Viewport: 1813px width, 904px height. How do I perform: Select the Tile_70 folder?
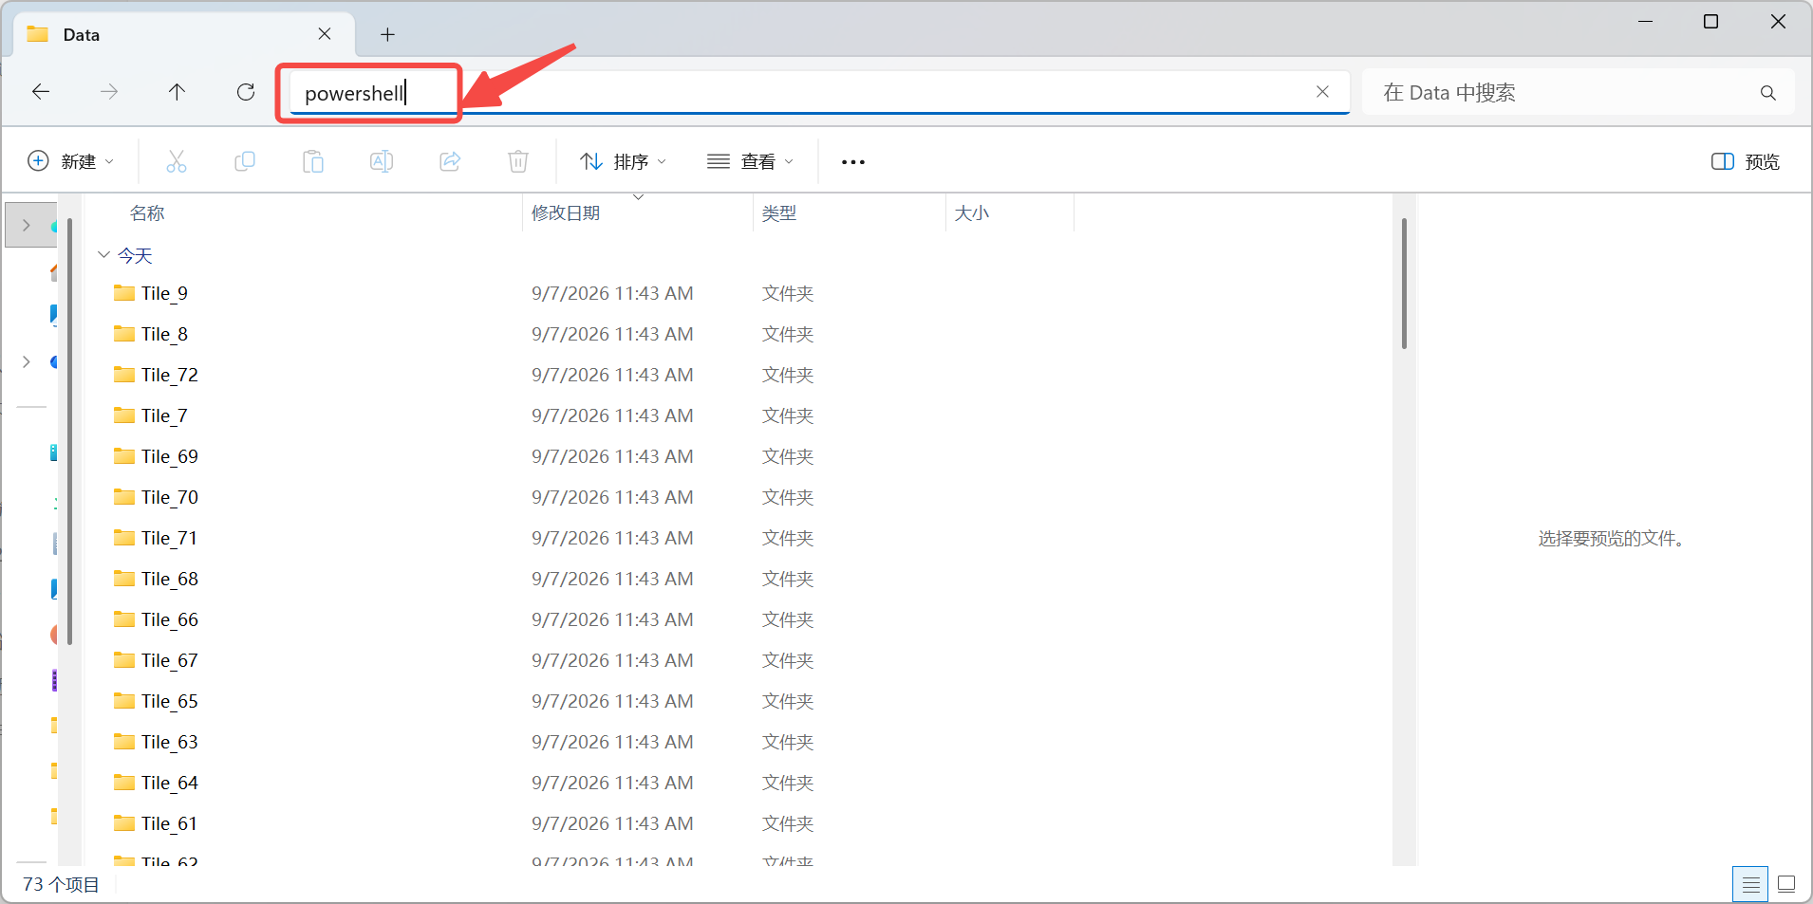(x=170, y=497)
